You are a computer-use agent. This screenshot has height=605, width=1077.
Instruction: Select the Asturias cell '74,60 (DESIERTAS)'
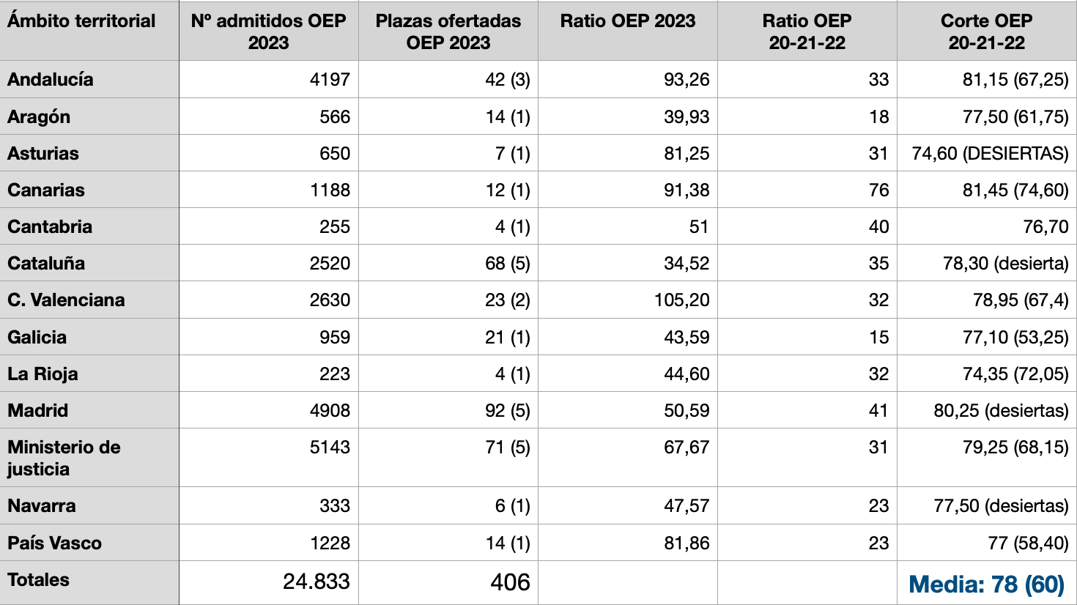[x=990, y=153]
